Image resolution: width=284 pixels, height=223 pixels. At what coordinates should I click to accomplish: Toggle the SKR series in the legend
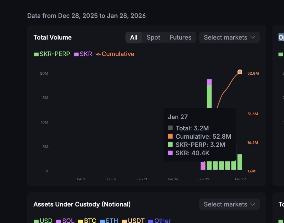[x=83, y=54]
